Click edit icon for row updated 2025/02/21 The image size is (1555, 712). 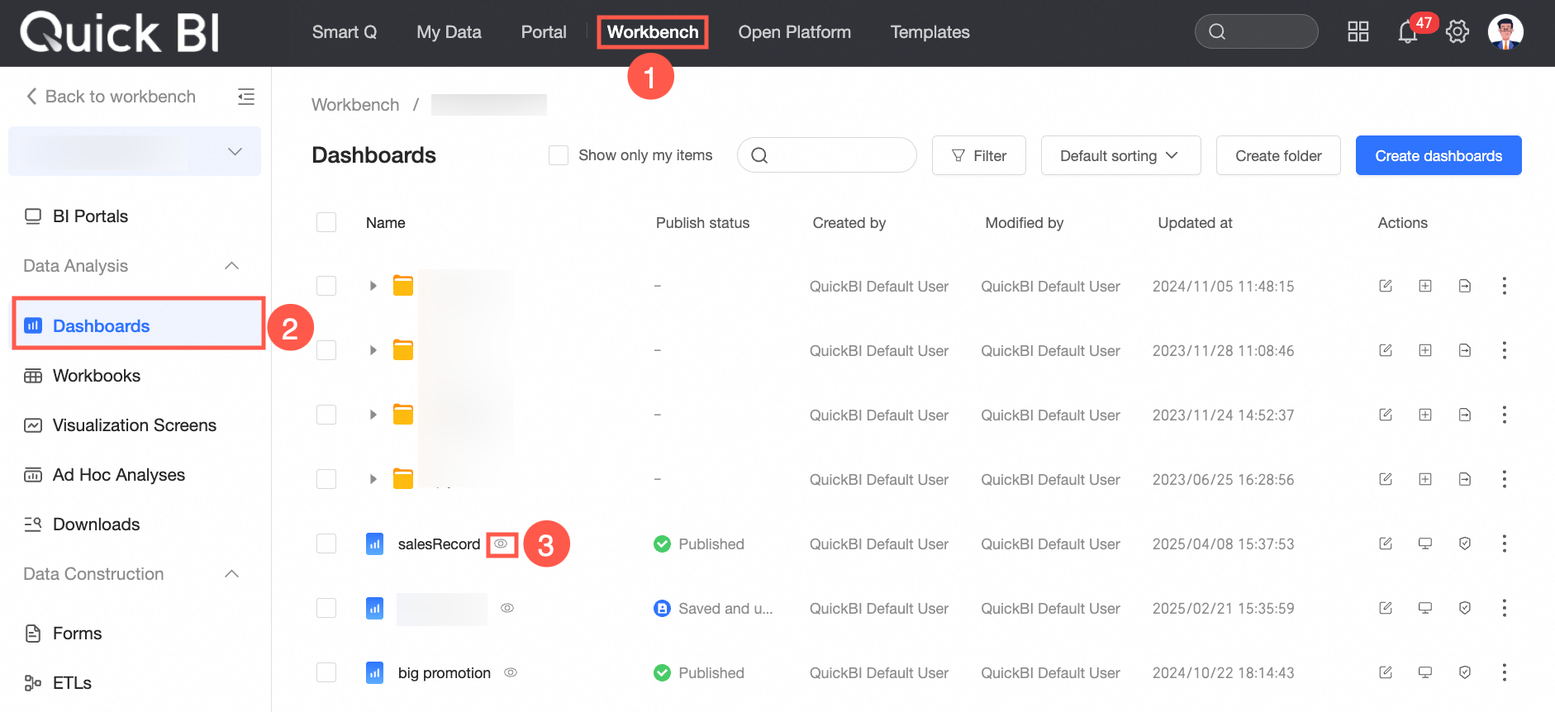[1386, 608]
